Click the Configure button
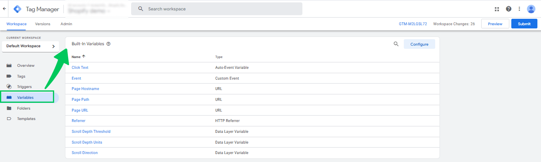541x162 pixels. (x=419, y=44)
